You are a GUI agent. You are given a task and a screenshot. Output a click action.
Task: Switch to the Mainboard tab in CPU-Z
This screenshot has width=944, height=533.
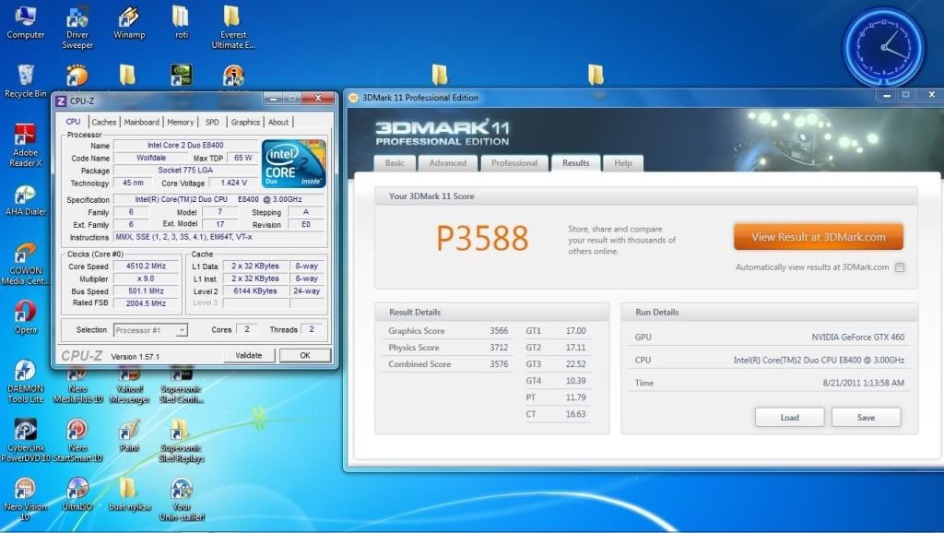pos(141,122)
